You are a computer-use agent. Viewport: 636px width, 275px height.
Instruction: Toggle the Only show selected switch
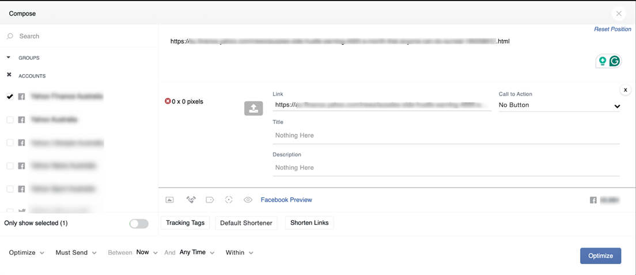click(x=139, y=224)
